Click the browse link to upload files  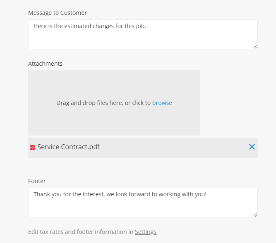162,103
